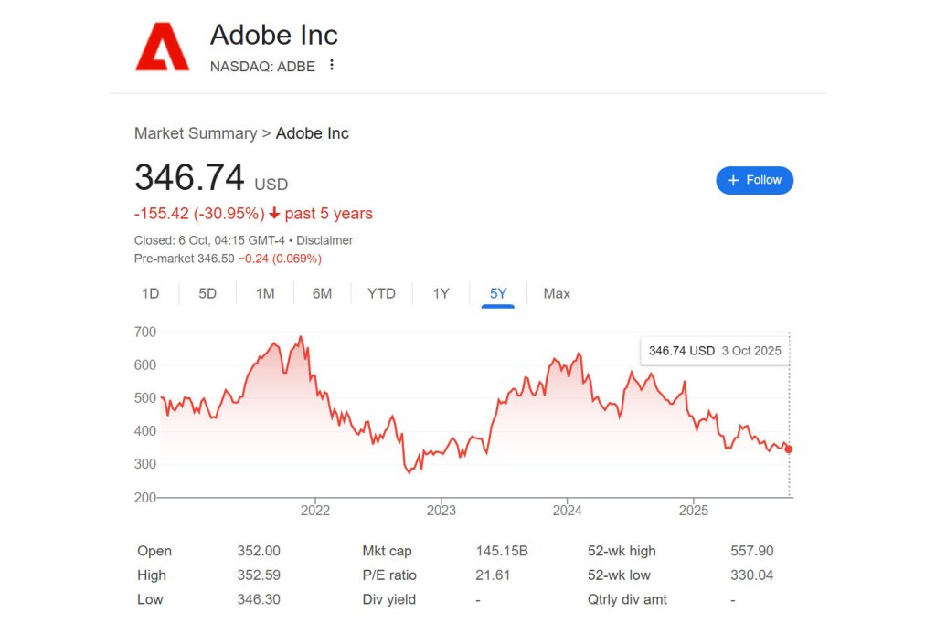Click the 2022 label on chart axis

[315, 510]
